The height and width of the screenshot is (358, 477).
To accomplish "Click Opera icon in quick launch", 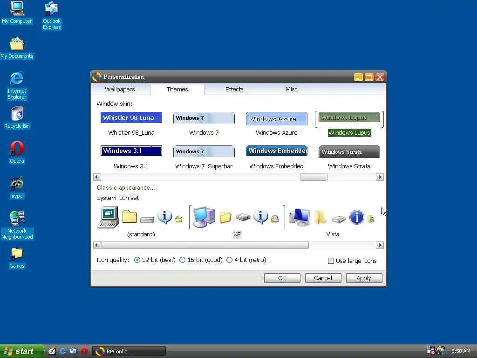I will point(84,351).
